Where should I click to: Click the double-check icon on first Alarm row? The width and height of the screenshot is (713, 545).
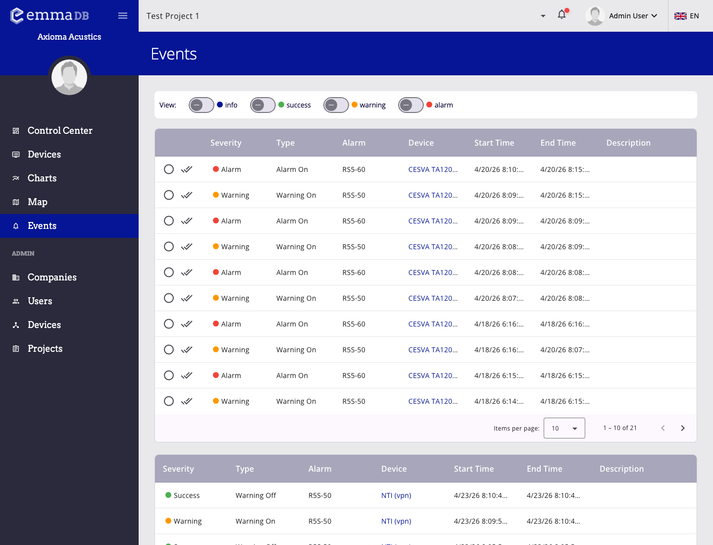[x=186, y=169]
